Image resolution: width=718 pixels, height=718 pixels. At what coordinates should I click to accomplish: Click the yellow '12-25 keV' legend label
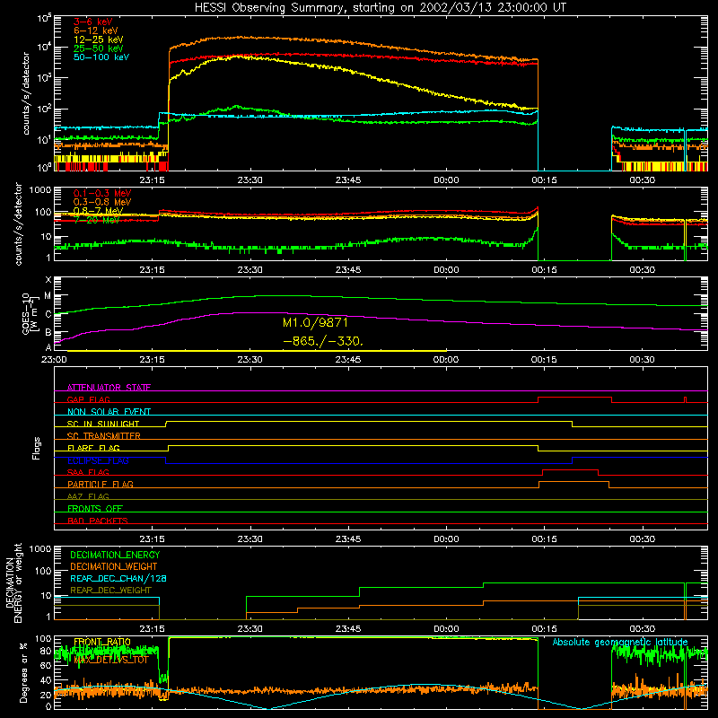click(99, 39)
